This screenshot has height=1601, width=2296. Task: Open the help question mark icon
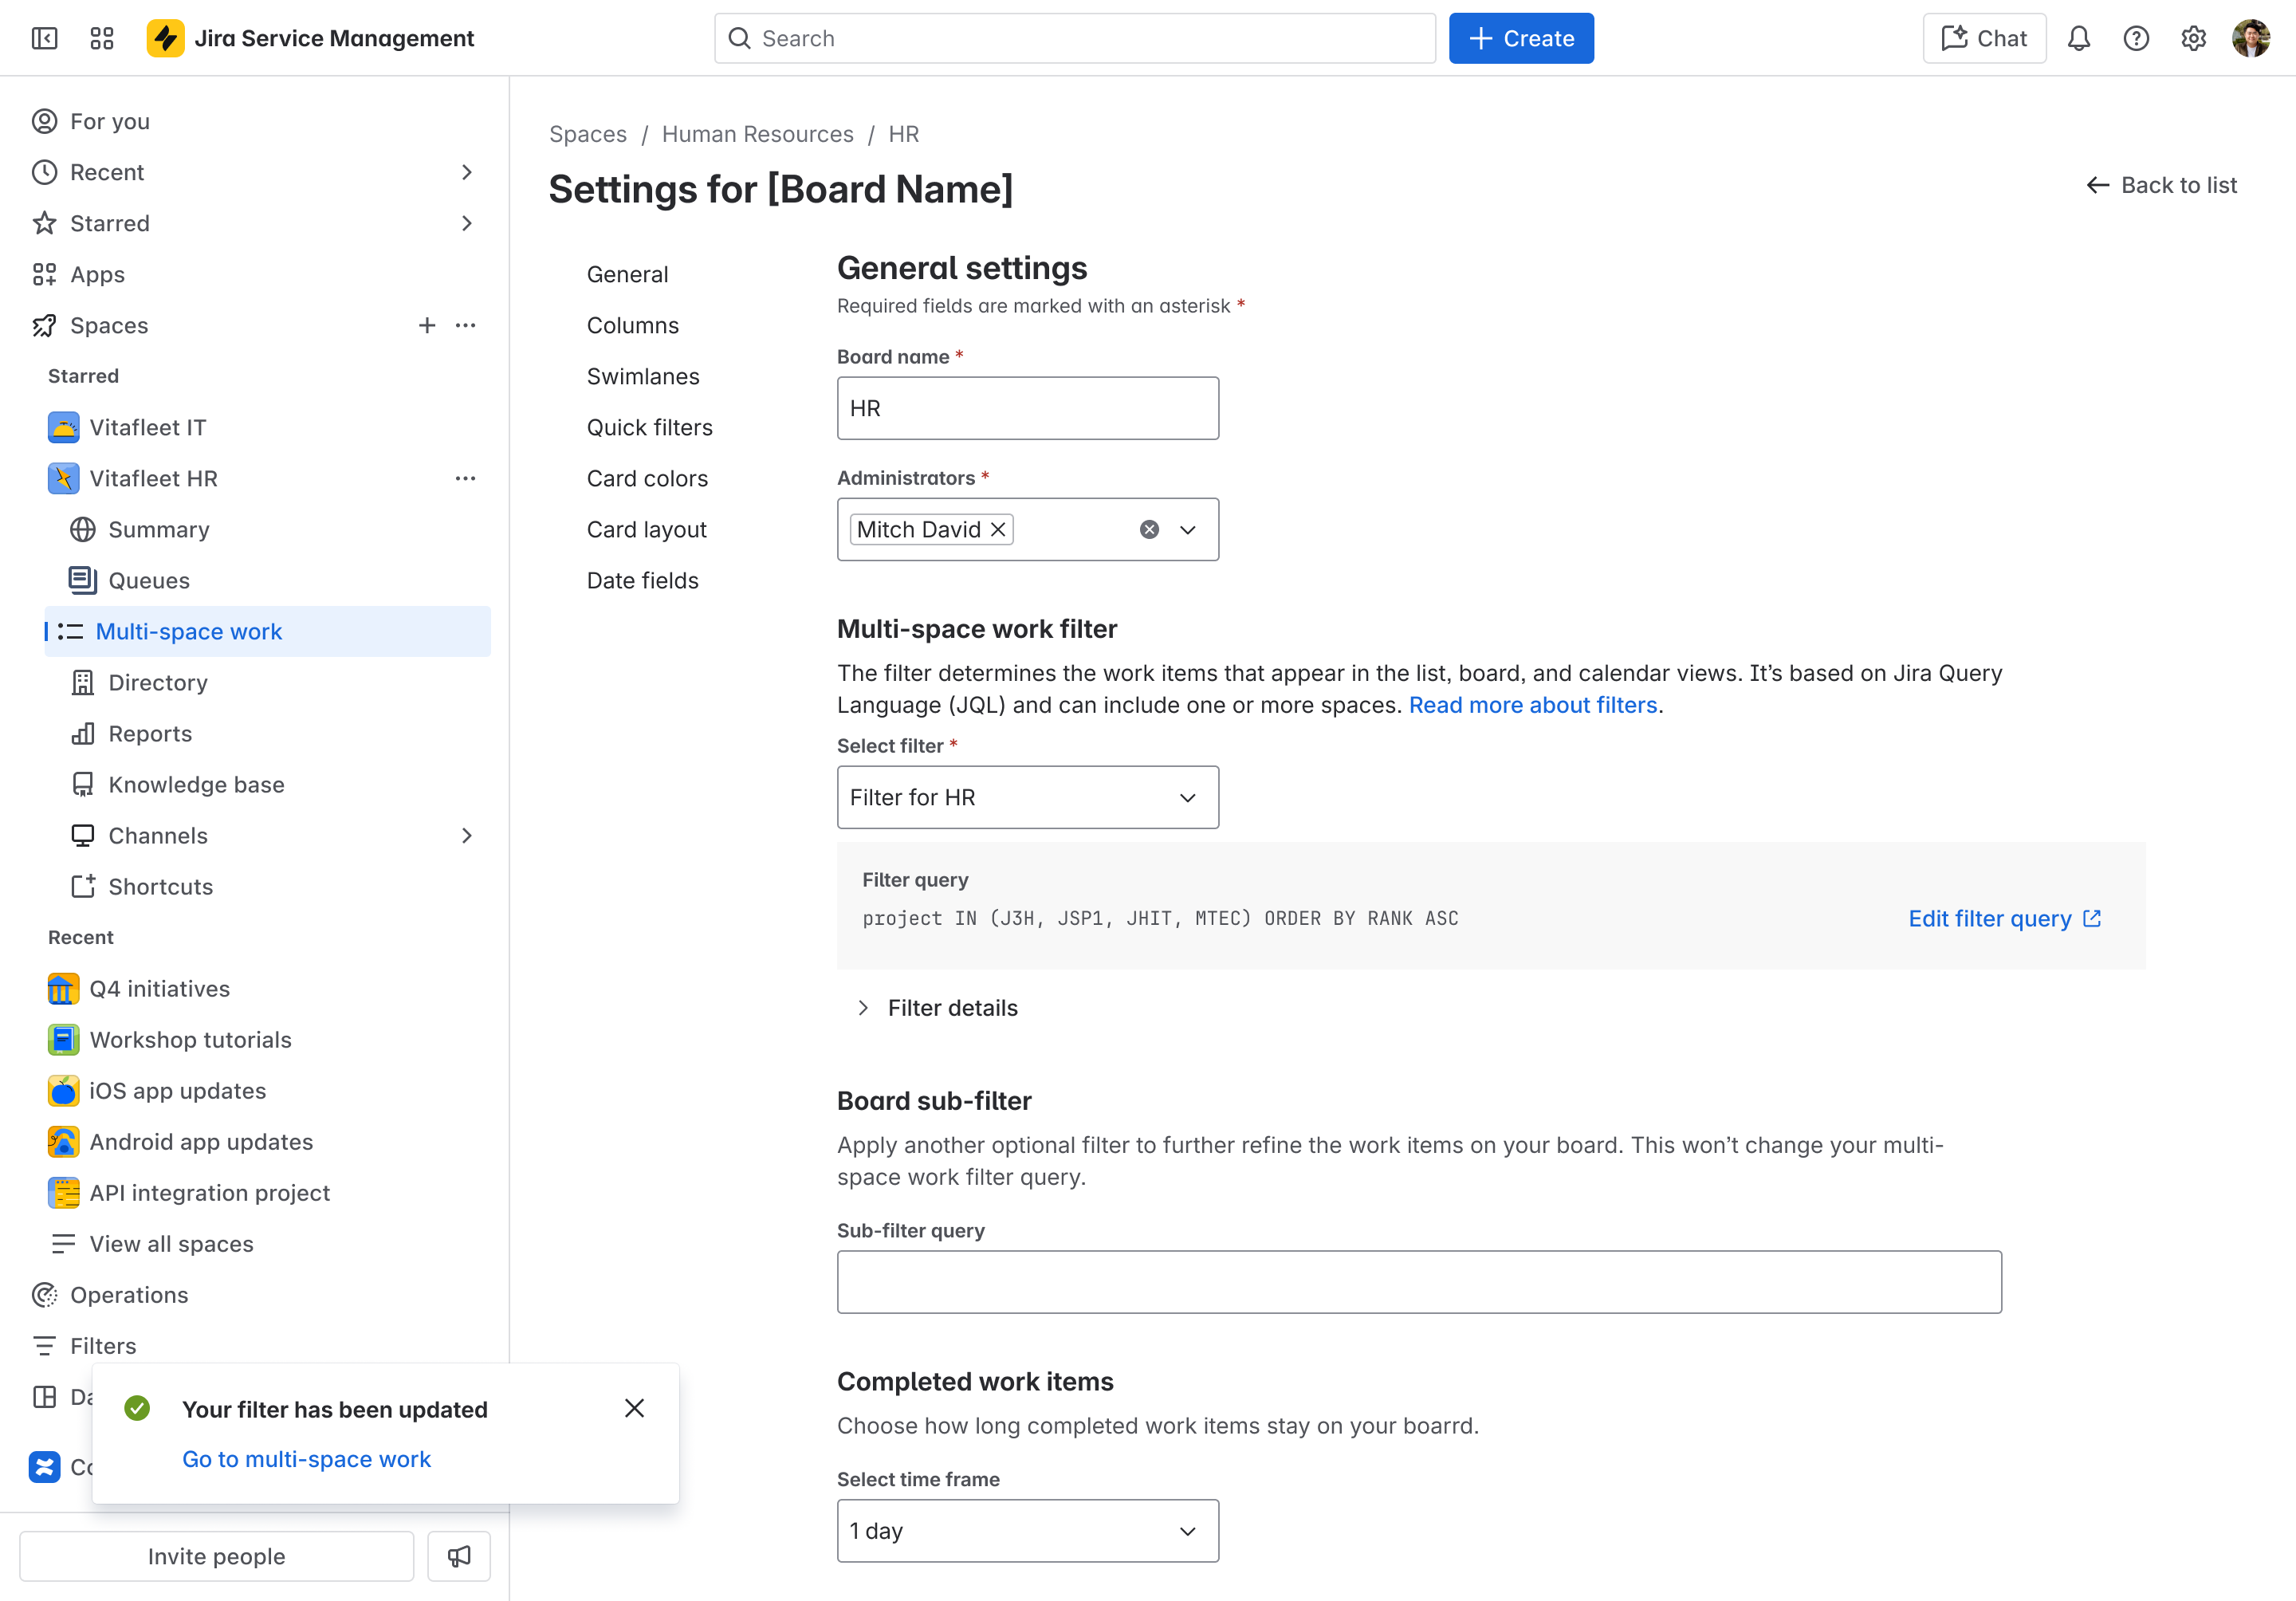point(2136,38)
